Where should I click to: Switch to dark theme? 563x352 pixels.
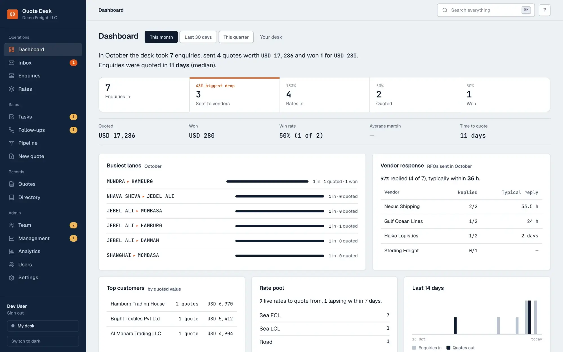pos(43,341)
